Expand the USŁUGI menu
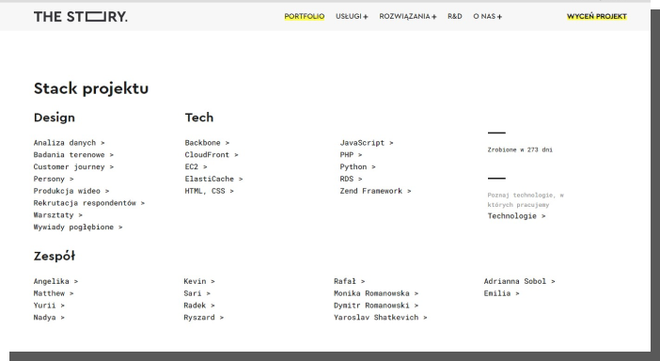 point(352,16)
